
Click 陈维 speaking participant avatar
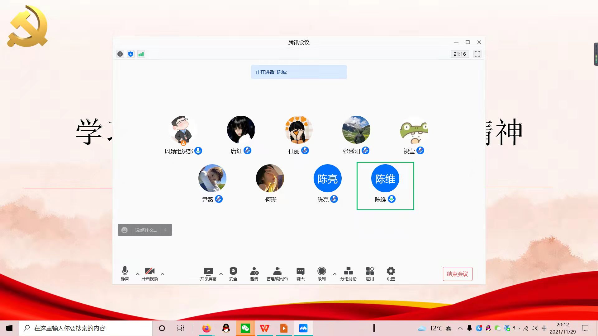(385, 178)
